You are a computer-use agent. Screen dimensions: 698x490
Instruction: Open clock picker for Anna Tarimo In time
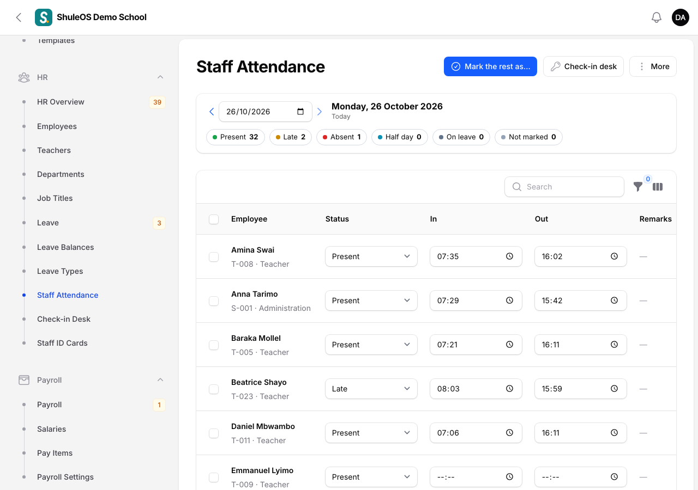click(x=509, y=301)
